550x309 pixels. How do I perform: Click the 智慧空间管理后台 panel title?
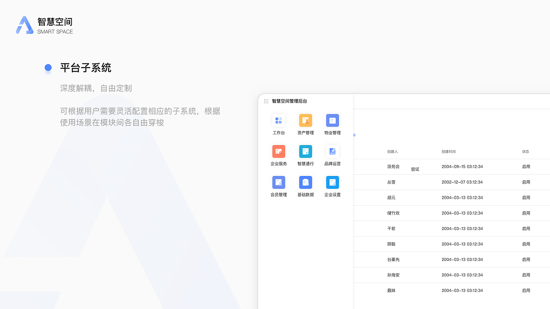289,101
